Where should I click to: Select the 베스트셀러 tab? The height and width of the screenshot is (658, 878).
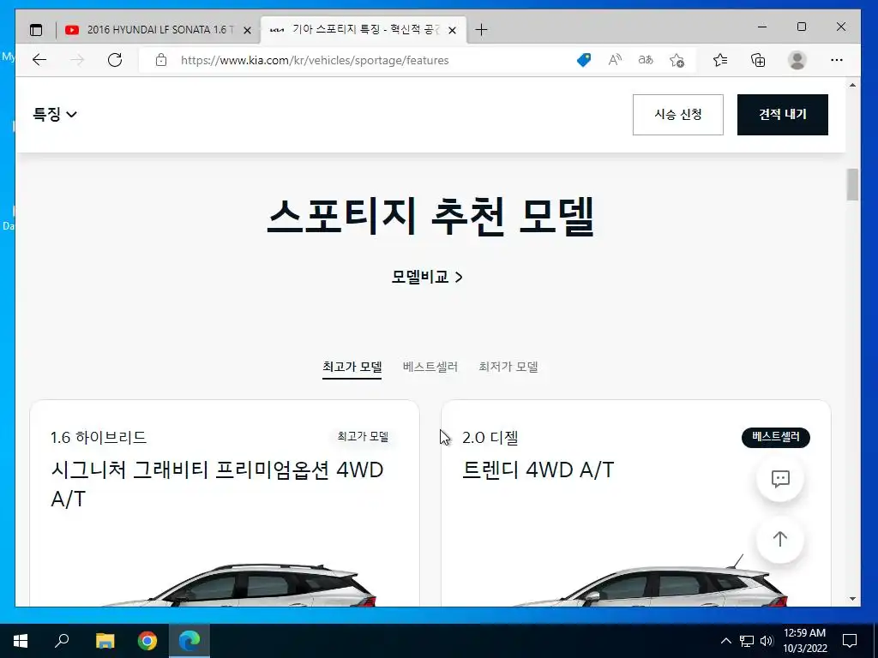coord(430,367)
